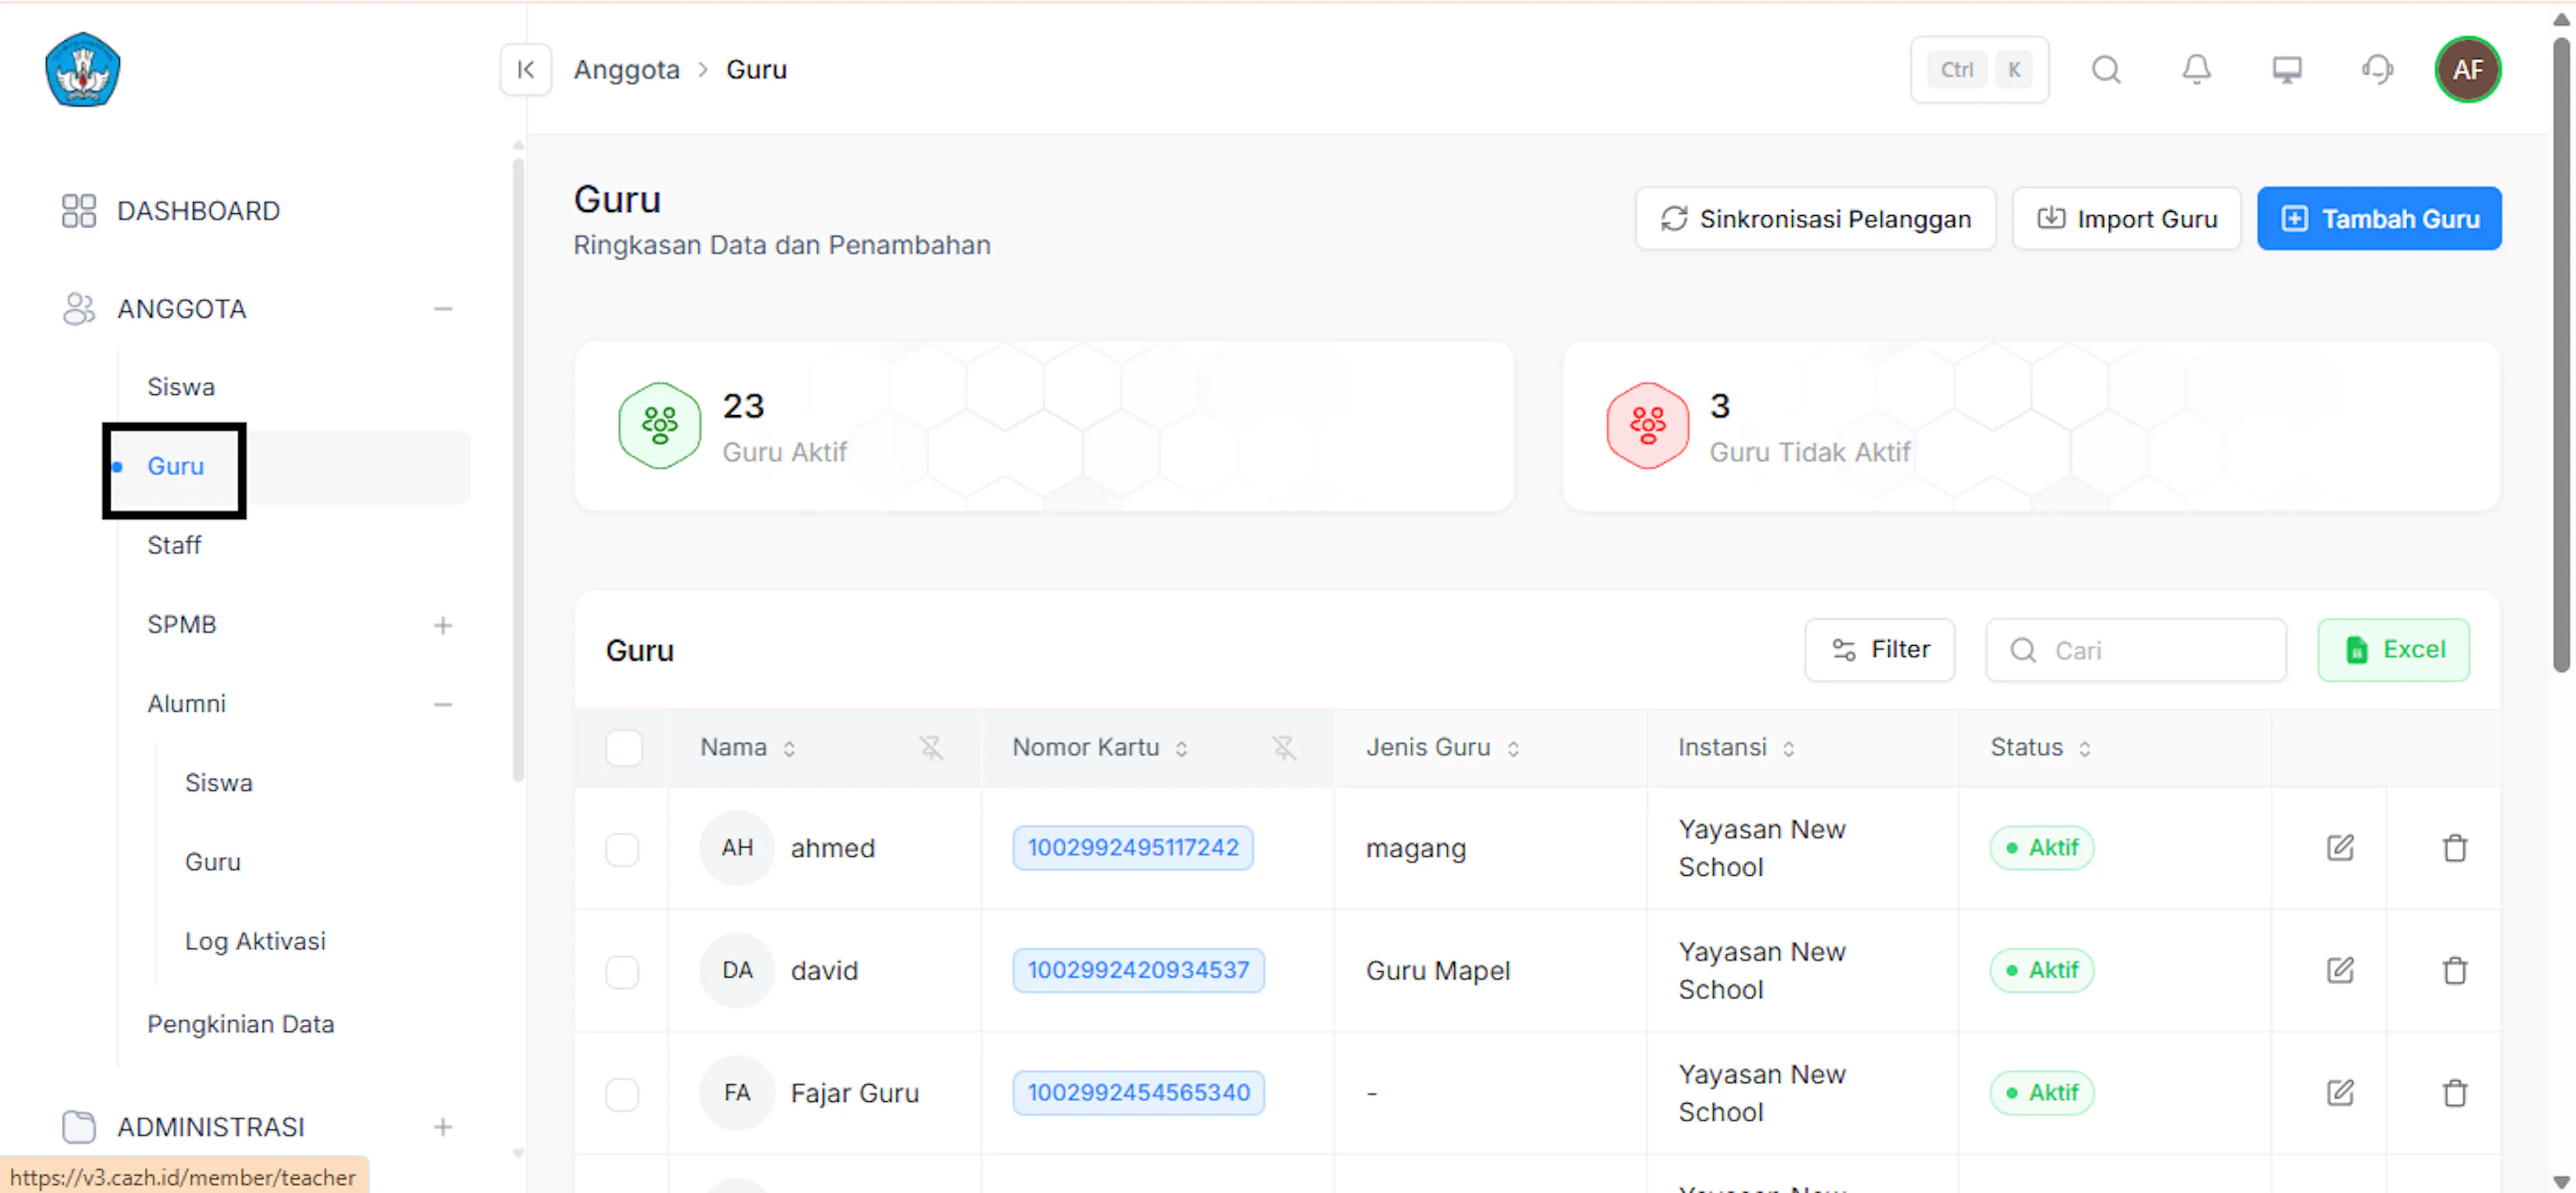Sort table by Nomor Kartu column
Image resolution: width=2576 pixels, height=1193 pixels.
click(x=1181, y=749)
